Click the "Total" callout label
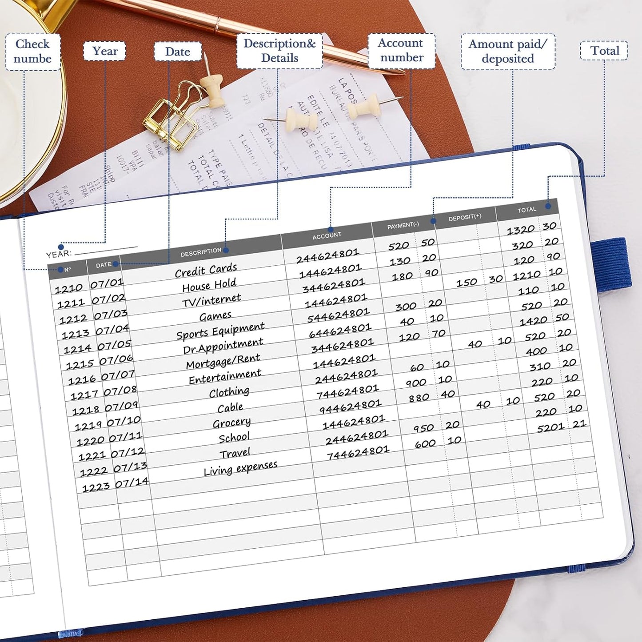642x642 pixels. [x=604, y=51]
